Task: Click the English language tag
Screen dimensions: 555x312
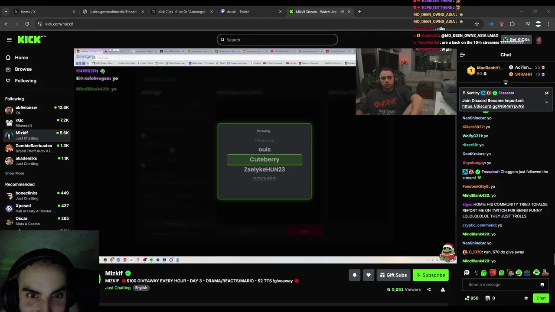Action: (141, 288)
